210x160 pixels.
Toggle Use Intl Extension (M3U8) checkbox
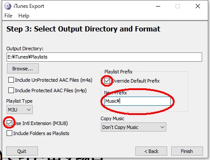pyautogui.click(x=9, y=123)
